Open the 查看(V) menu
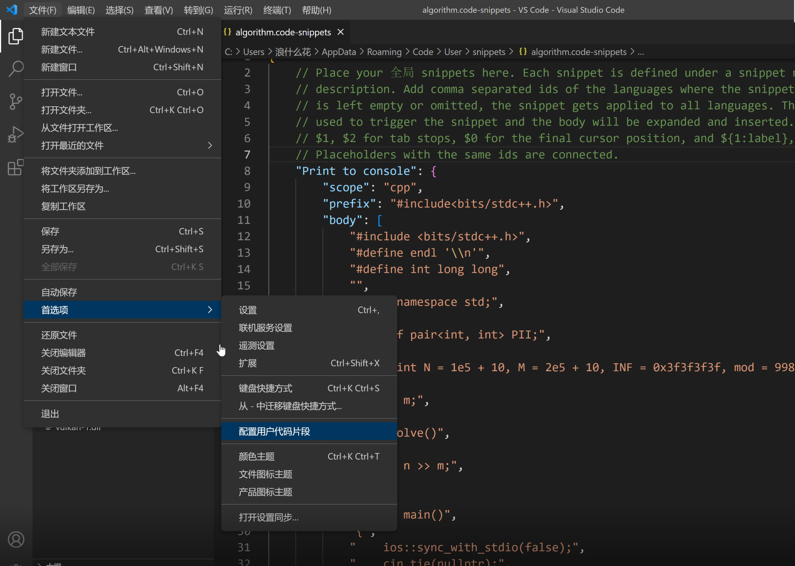795x566 pixels. coord(159,10)
